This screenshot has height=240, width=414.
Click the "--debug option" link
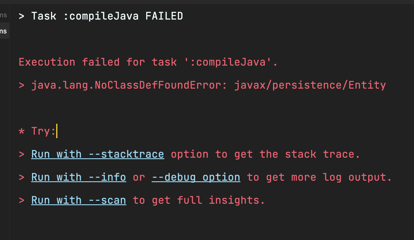pyautogui.click(x=196, y=177)
